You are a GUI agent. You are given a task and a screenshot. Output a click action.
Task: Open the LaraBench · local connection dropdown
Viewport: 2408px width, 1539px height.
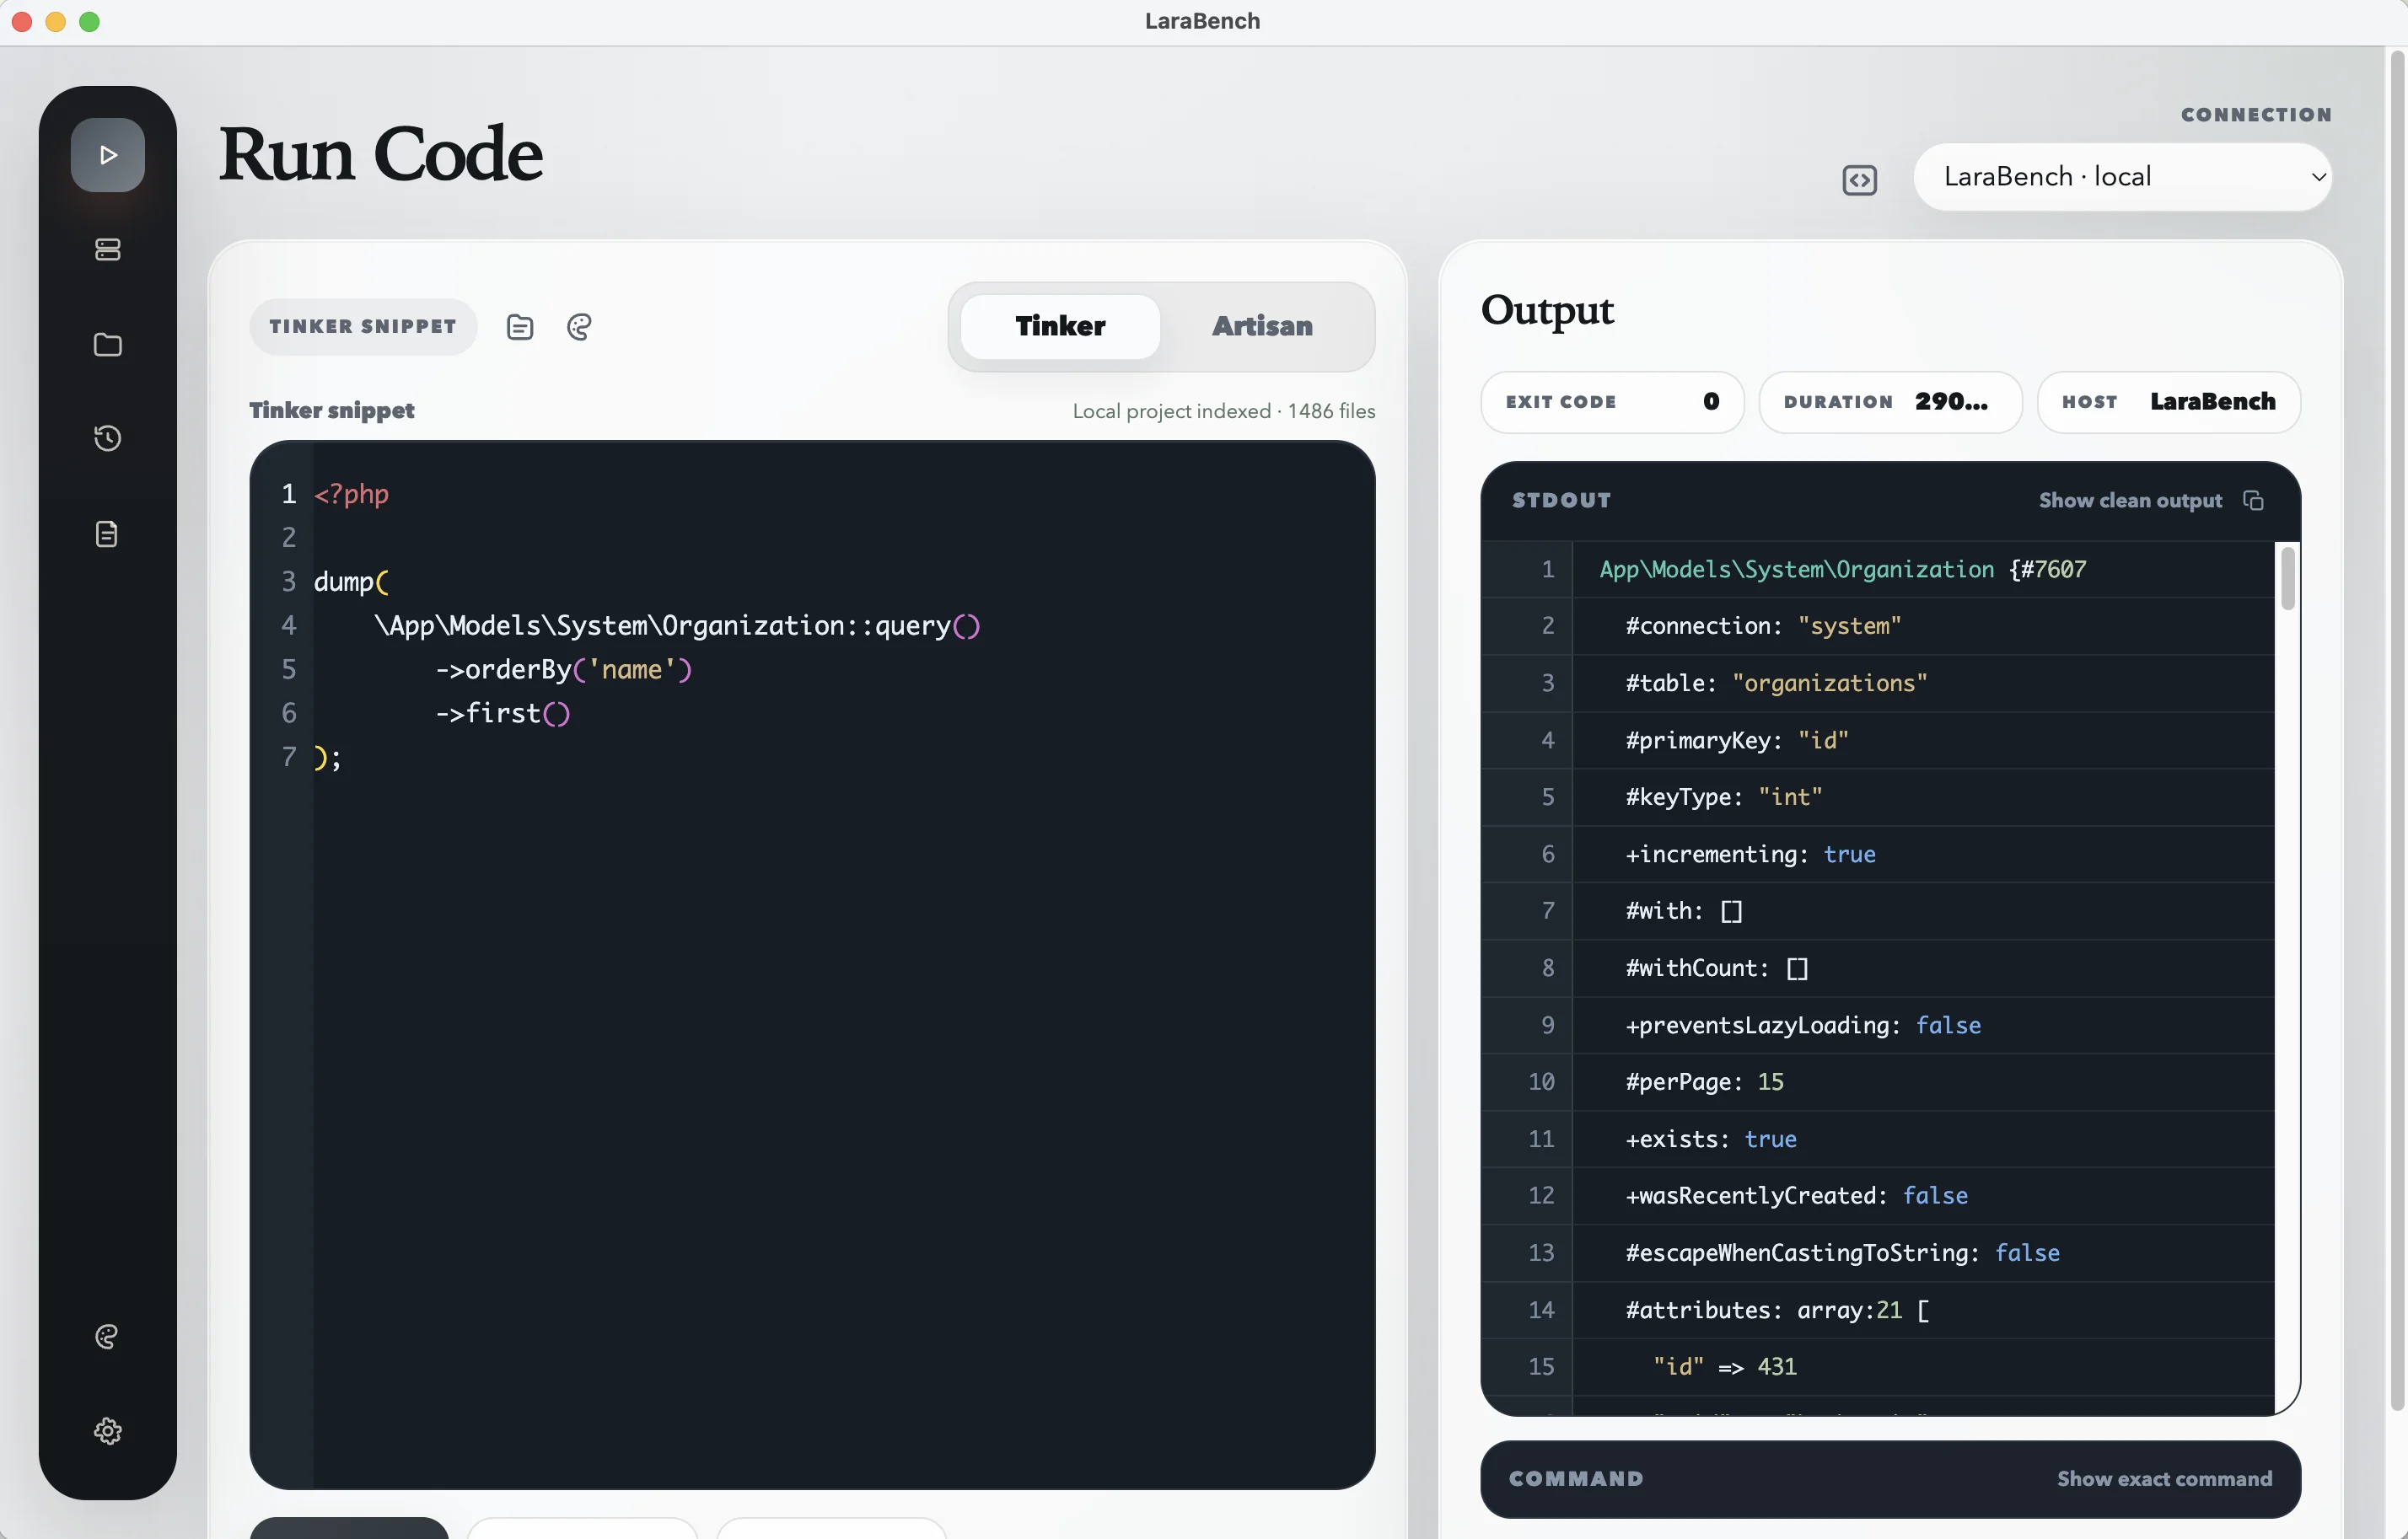[2122, 177]
